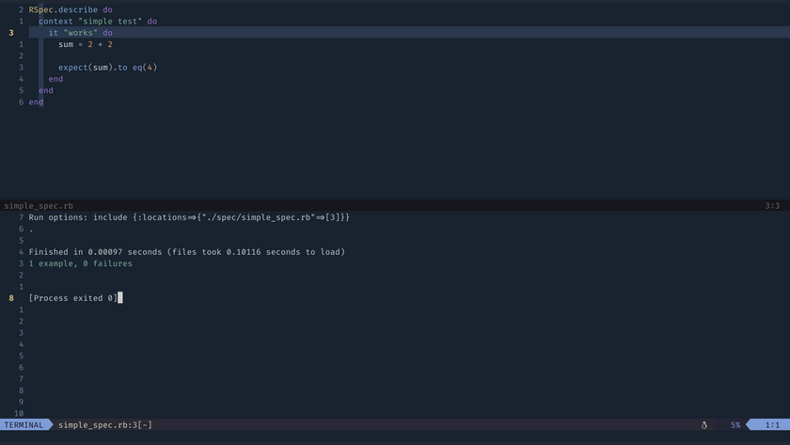
Task: Place cursor on RSpec.describe do line
Action: click(71, 9)
